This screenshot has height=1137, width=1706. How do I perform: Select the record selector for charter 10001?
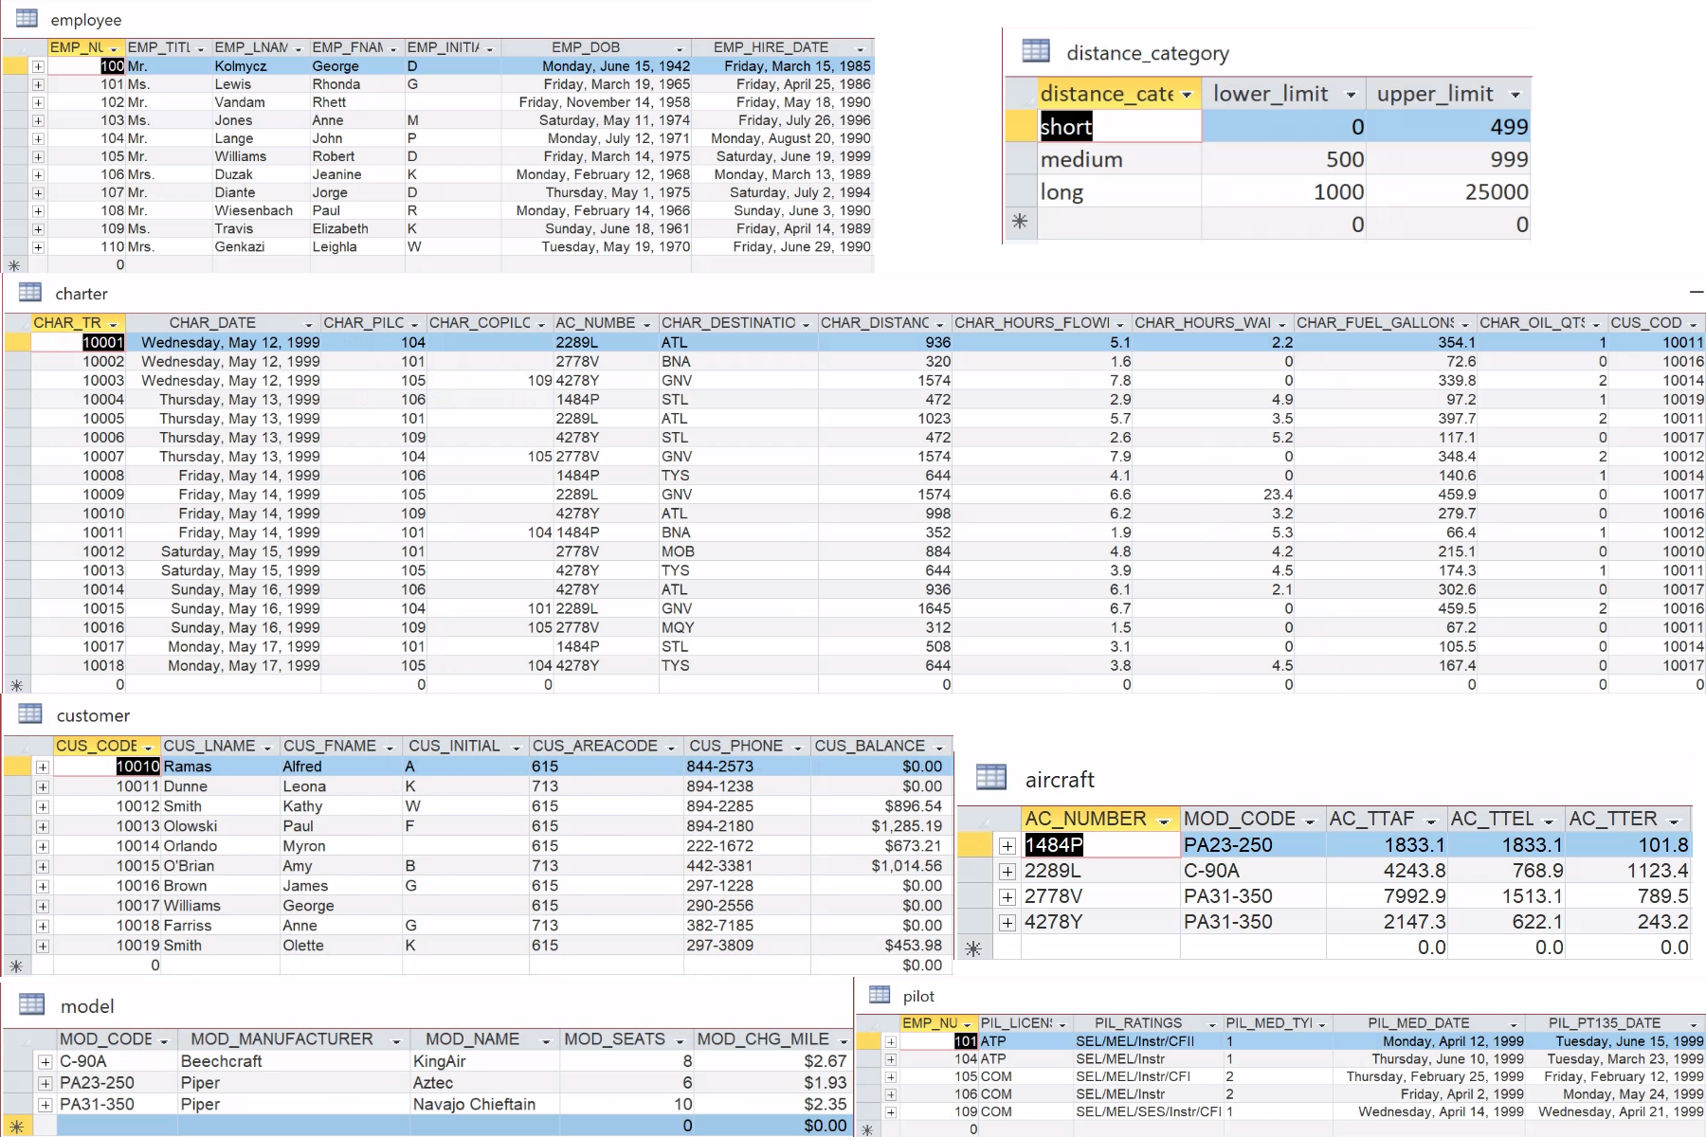tap(18, 342)
